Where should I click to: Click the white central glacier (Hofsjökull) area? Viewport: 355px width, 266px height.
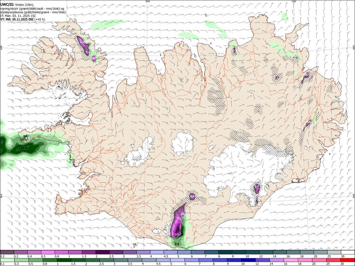[182, 144]
